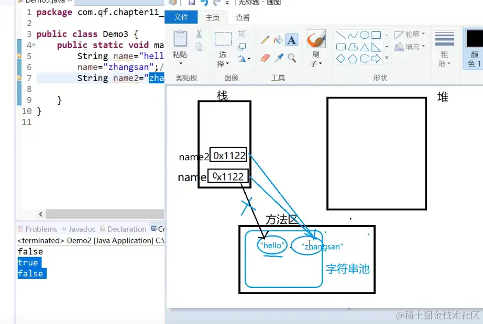
Task: Open the Javadoc tab in Eclipse
Action: pyautogui.click(x=79, y=229)
